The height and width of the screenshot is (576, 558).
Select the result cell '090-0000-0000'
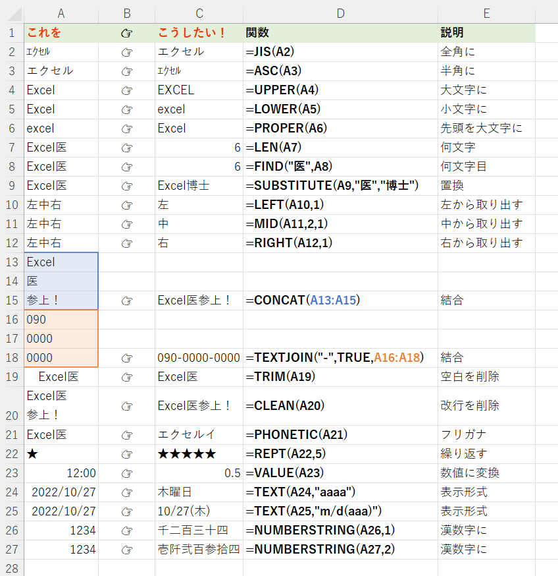coord(199,358)
